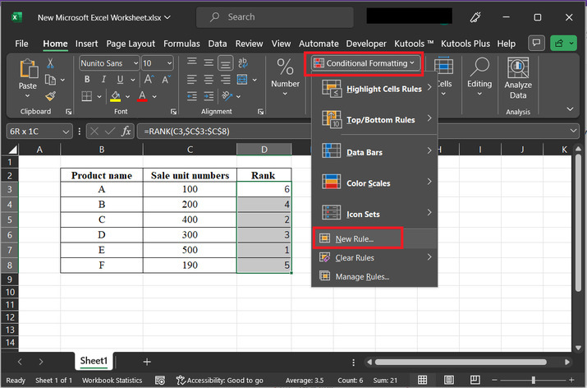Add a new sheet with plus icon
This screenshot has width=587, height=388.
coord(147,362)
